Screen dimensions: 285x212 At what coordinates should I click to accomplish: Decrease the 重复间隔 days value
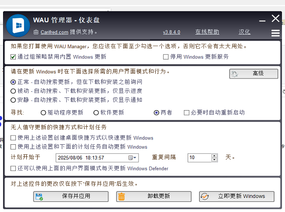214,160
